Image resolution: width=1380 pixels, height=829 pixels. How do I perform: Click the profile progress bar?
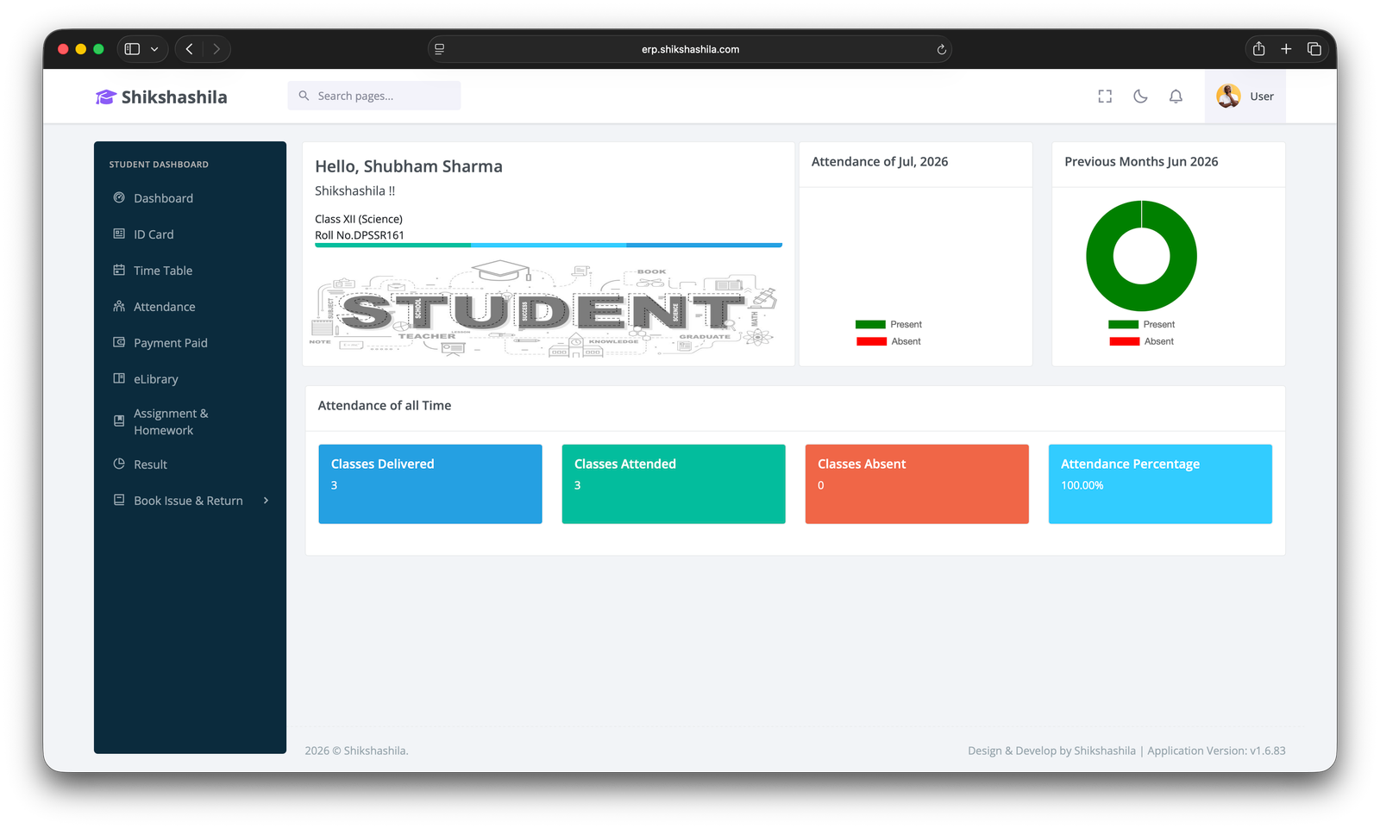(x=549, y=246)
